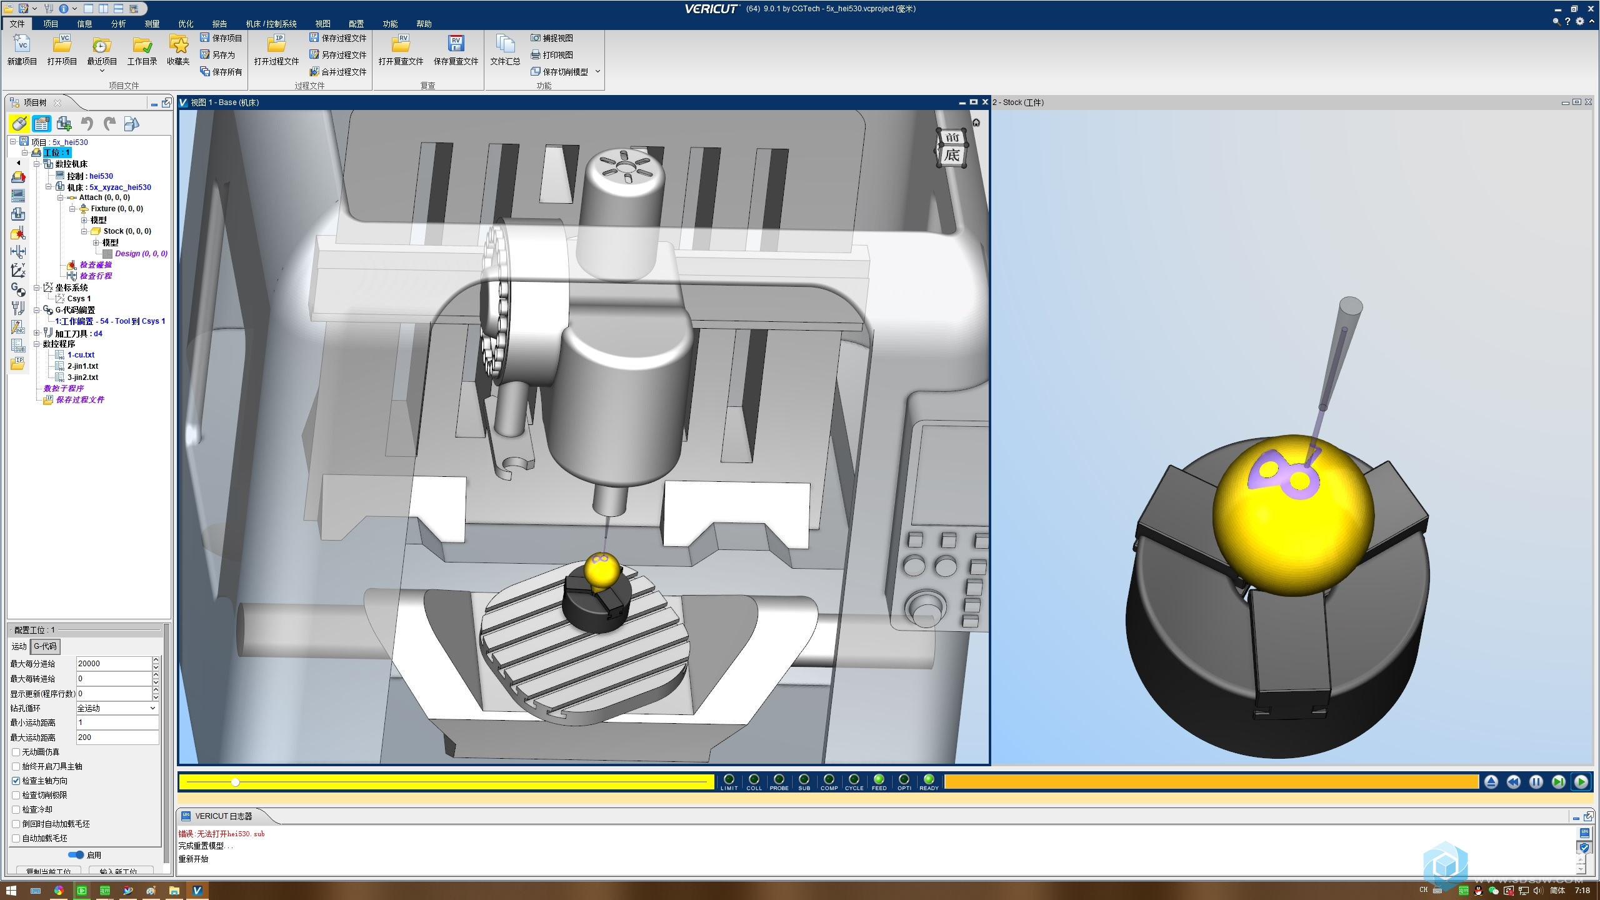Image resolution: width=1600 pixels, height=900 pixels.
Task: Click the undo arrow in project tree toolbar
Action: 87,124
